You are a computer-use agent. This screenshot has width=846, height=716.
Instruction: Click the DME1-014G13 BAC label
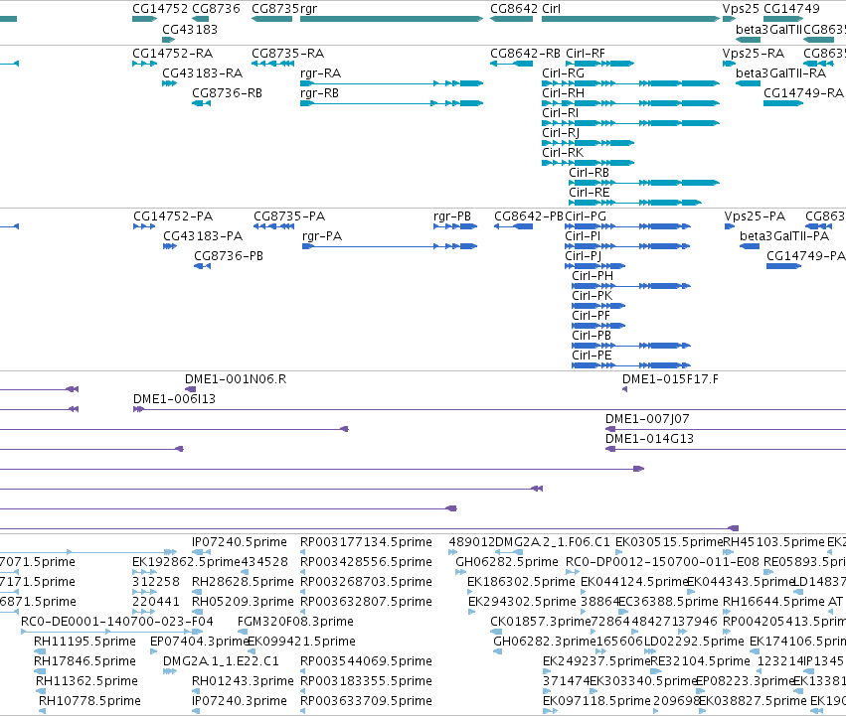(649, 439)
